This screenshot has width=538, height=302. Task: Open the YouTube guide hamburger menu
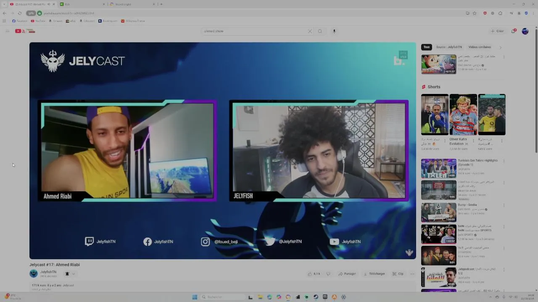[7, 31]
